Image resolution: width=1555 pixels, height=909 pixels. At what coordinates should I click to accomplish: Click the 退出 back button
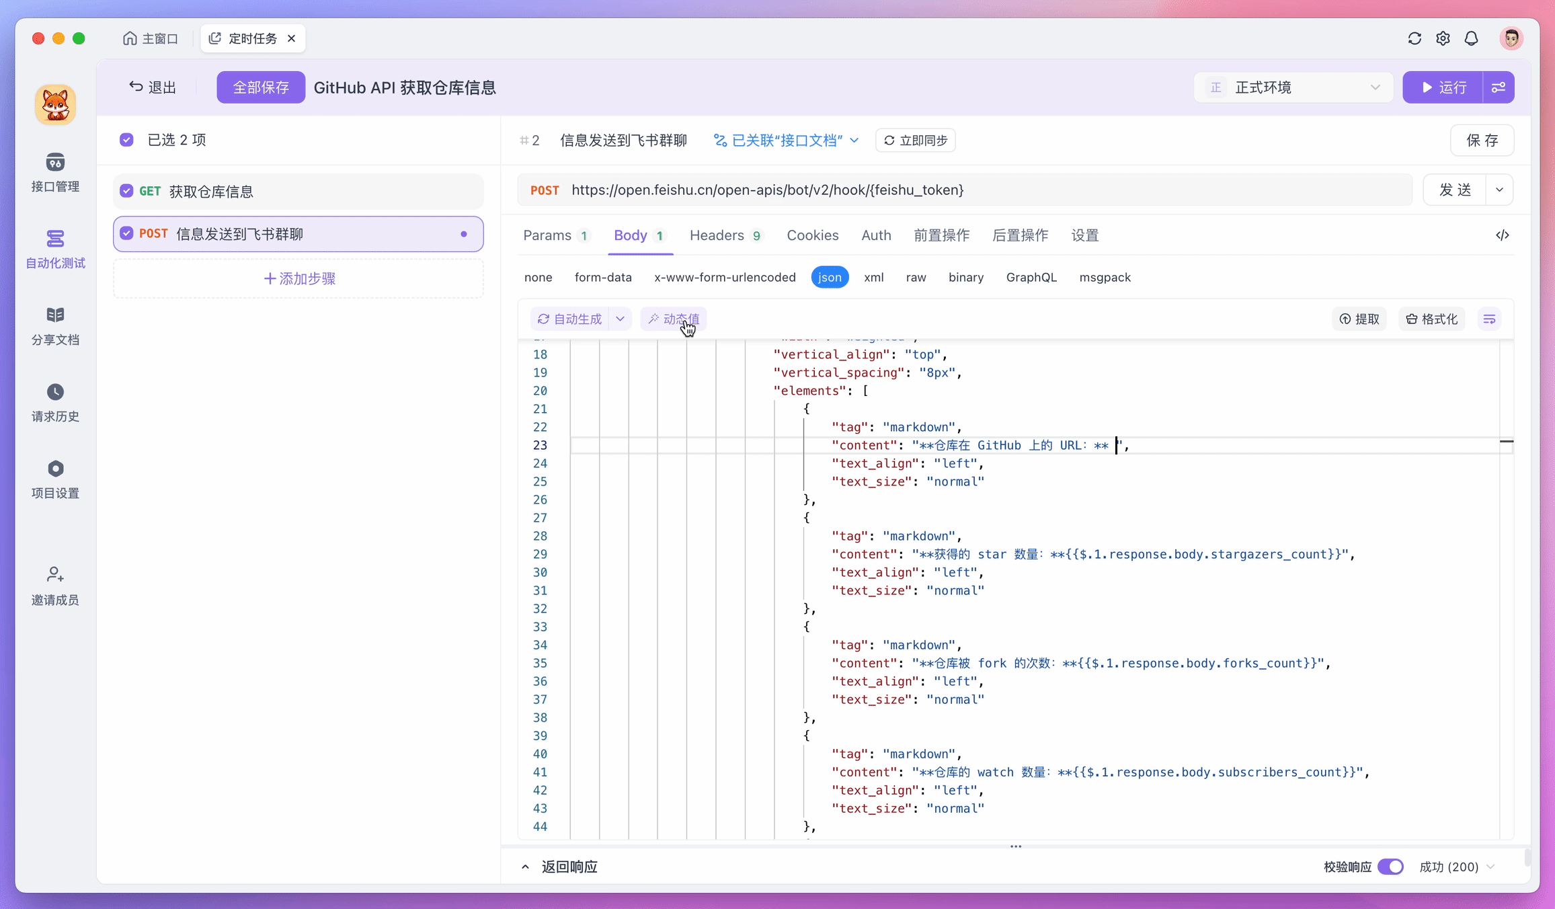(153, 87)
